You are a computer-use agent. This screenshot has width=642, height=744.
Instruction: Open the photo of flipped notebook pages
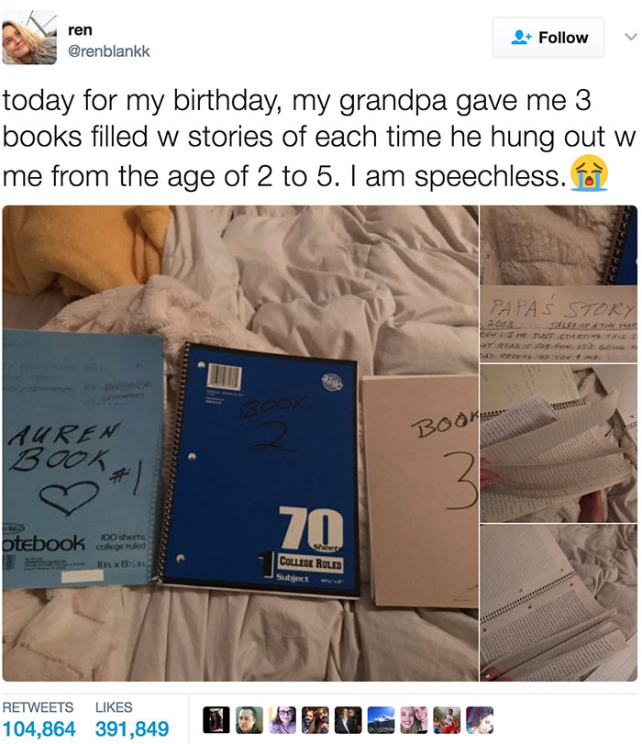pyautogui.click(x=559, y=443)
